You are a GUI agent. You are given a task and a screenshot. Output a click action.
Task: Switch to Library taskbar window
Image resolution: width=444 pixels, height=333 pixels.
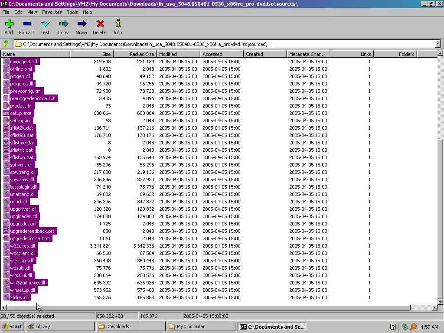(x=60, y=326)
